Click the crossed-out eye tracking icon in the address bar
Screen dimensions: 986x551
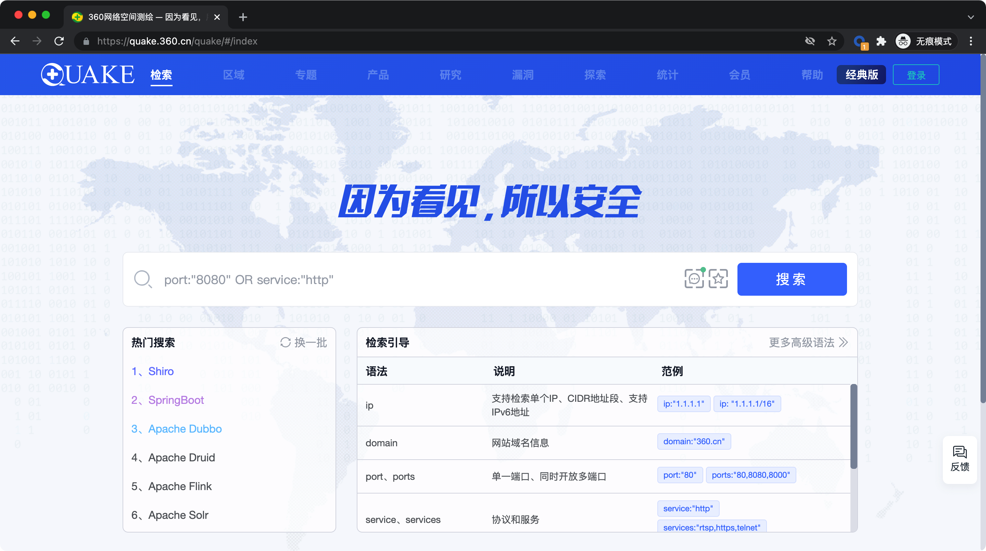(x=810, y=41)
